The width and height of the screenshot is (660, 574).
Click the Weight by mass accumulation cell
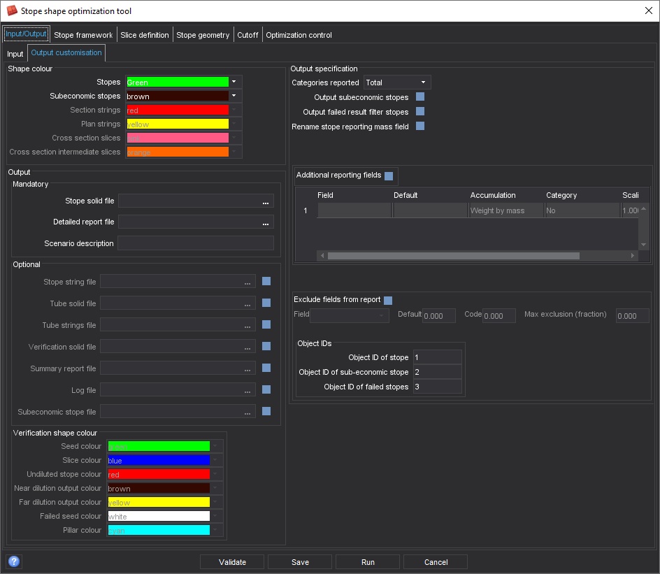506,210
